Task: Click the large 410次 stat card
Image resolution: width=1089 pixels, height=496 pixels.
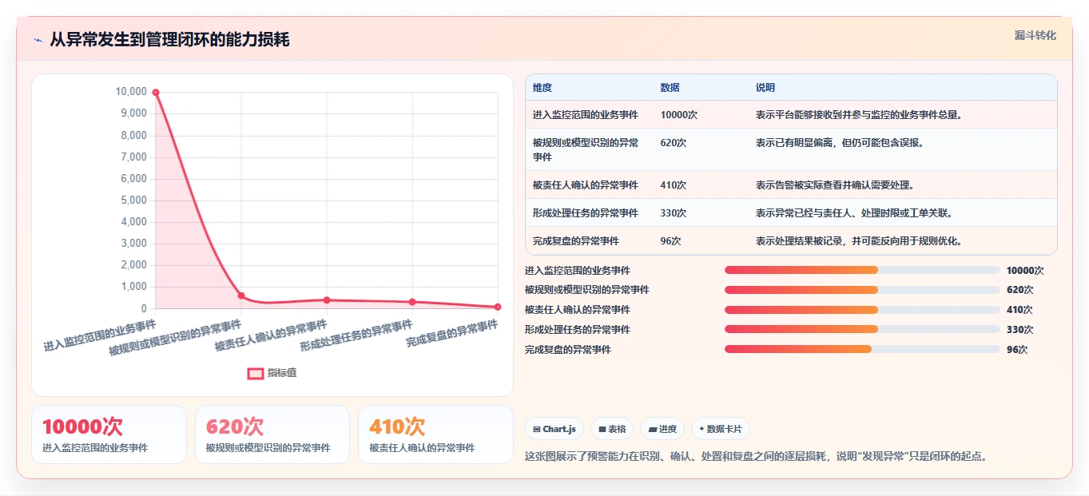Action: 435,434
